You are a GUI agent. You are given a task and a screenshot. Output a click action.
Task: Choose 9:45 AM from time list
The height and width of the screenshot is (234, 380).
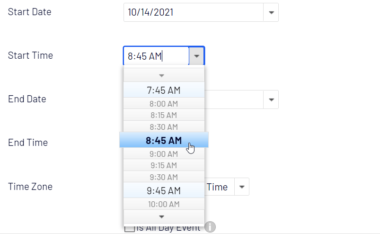[164, 190]
